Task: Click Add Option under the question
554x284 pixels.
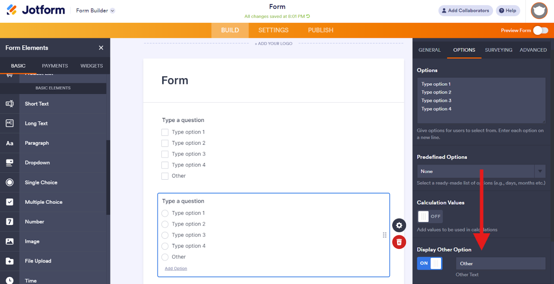Action: click(176, 268)
